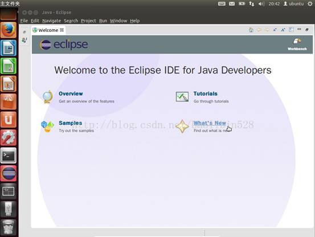Open the power session menu
The height and width of the screenshot is (237, 315).
tap(310, 3)
